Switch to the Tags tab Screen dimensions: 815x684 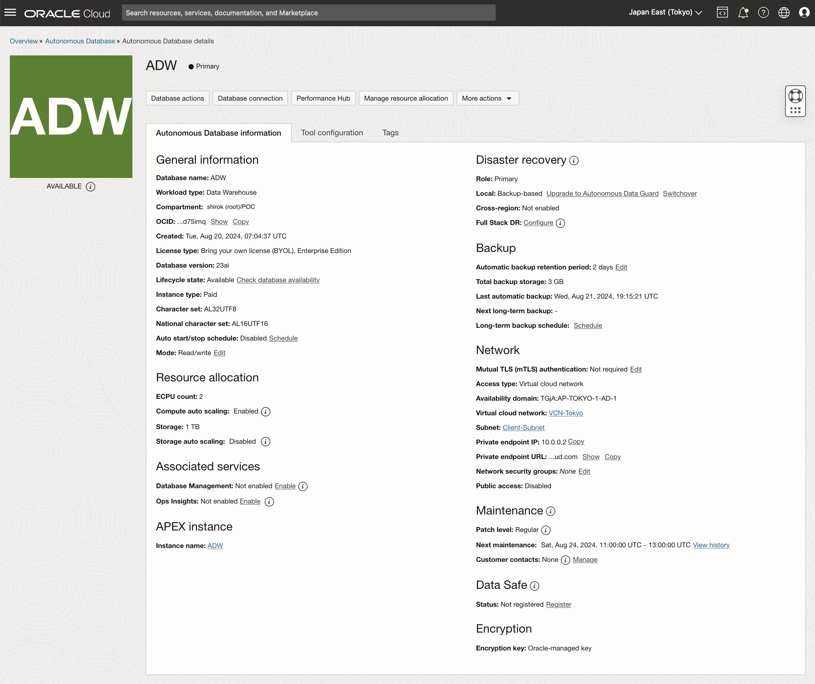390,133
